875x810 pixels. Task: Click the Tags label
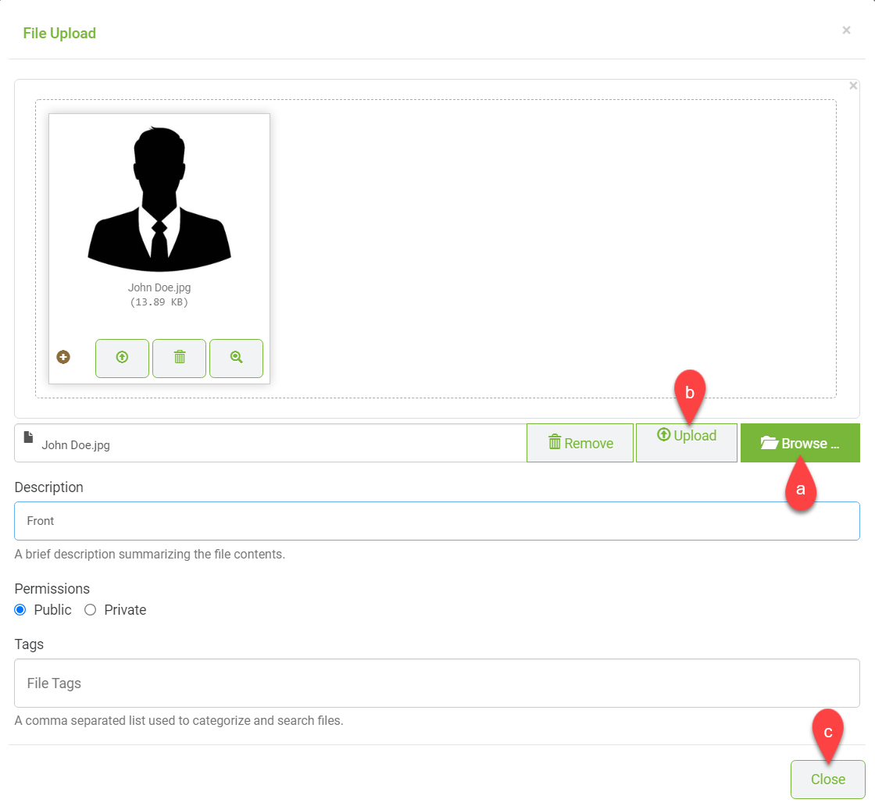(29, 644)
